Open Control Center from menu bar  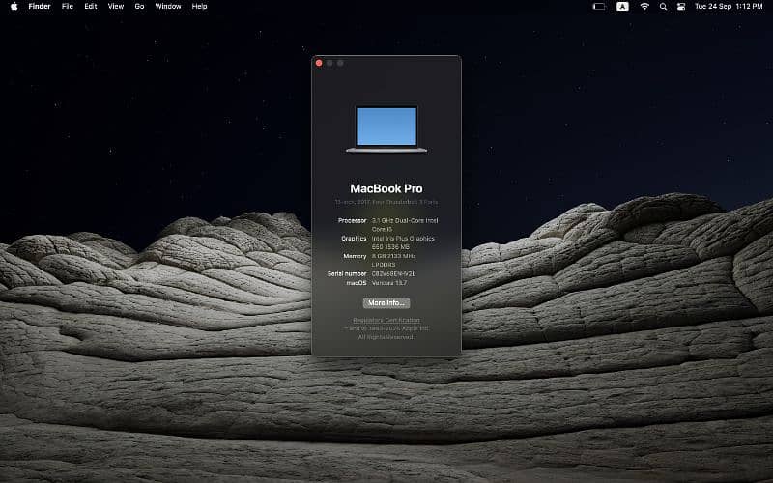coord(681,6)
